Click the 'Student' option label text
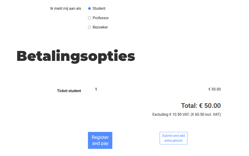The height and width of the screenshot is (156, 249). [99, 9]
